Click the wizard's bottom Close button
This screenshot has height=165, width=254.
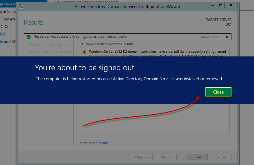tap(196, 157)
